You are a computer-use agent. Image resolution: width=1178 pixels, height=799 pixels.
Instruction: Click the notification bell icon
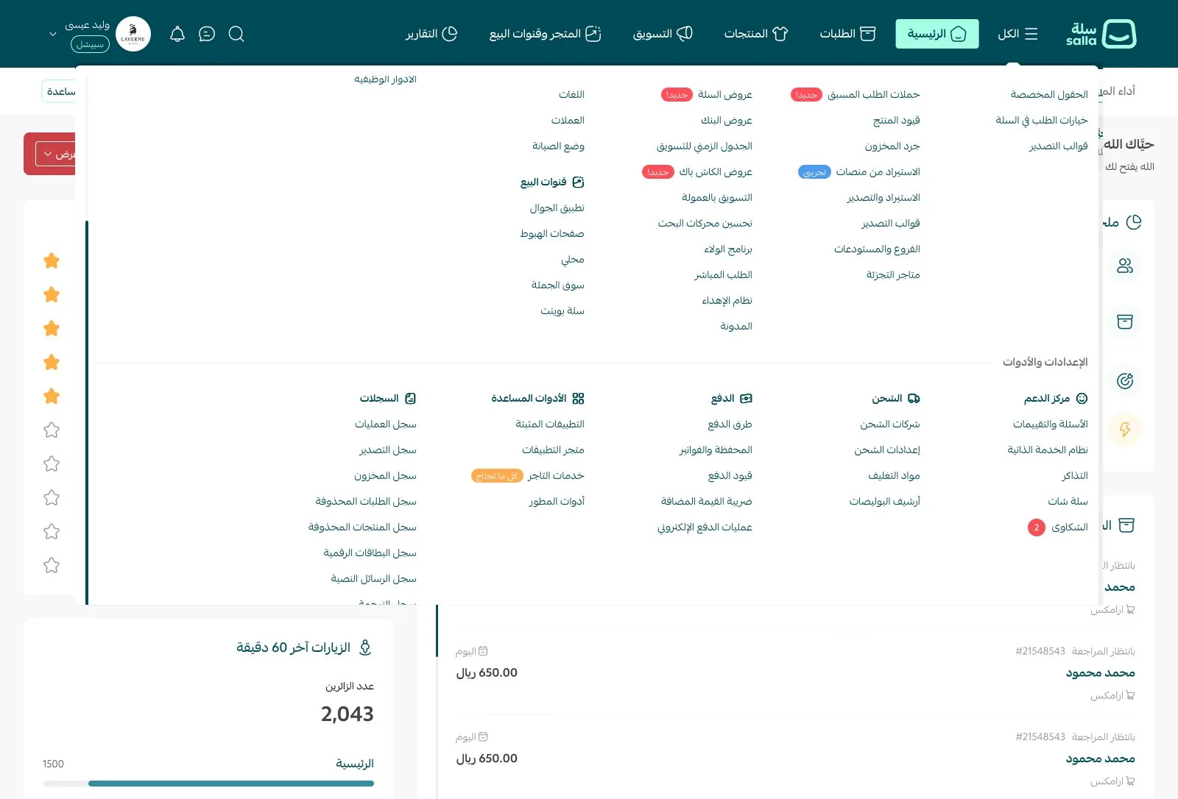pyautogui.click(x=177, y=34)
